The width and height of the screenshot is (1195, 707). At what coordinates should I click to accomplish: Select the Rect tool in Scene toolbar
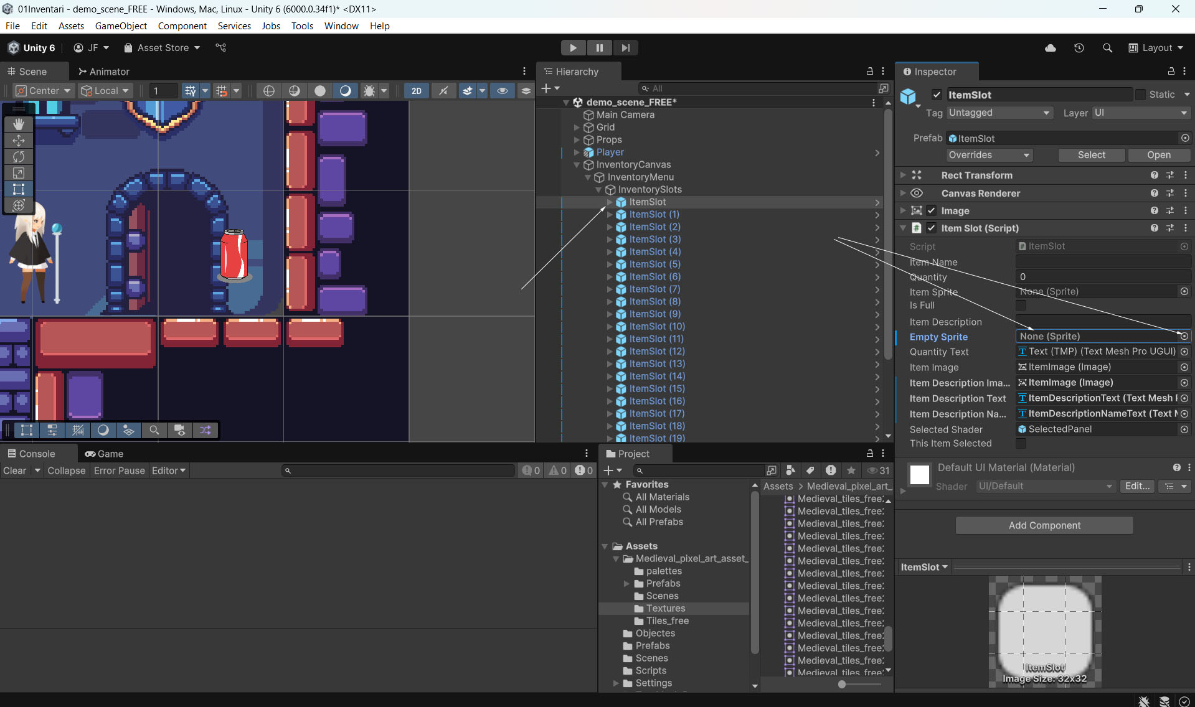[19, 189]
